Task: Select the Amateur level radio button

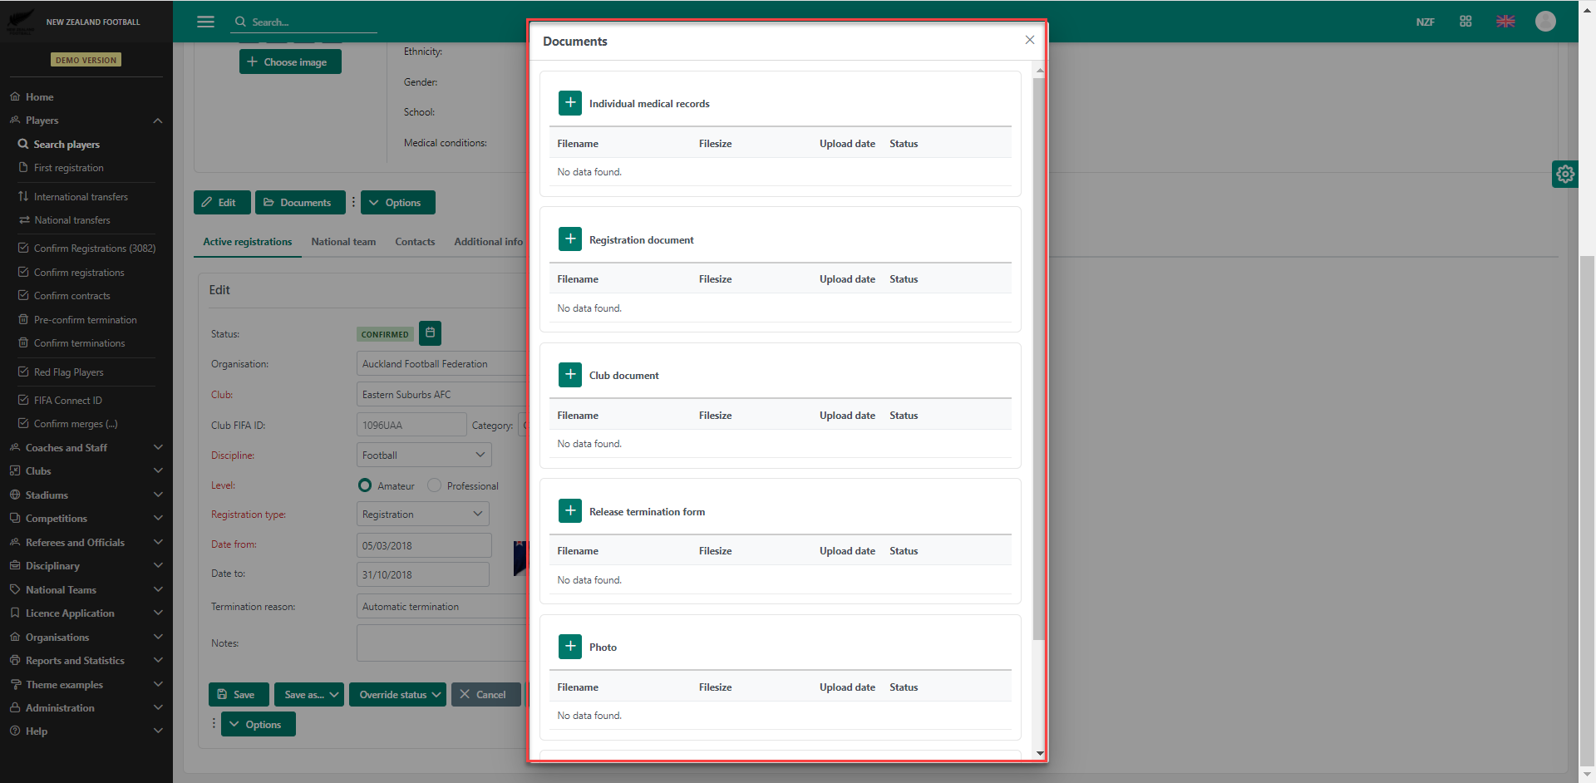Action: [365, 485]
